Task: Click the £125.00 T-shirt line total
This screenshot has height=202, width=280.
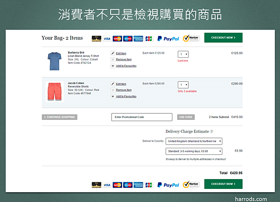Action: (237, 53)
